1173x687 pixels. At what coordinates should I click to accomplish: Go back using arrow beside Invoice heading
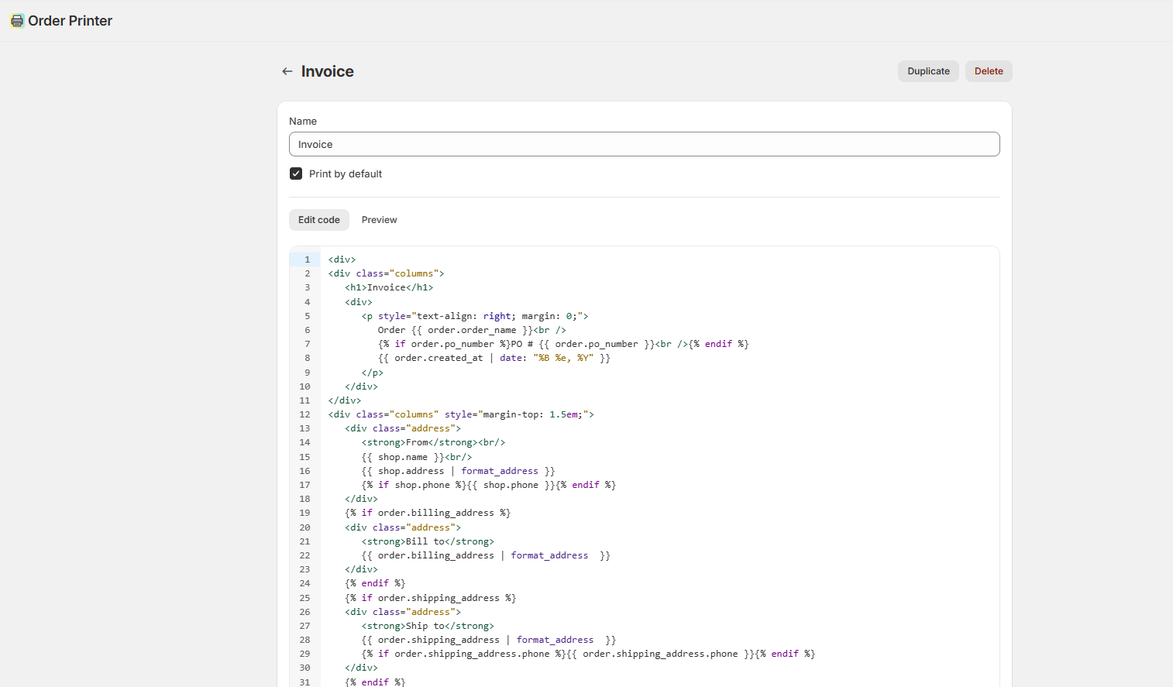point(287,71)
